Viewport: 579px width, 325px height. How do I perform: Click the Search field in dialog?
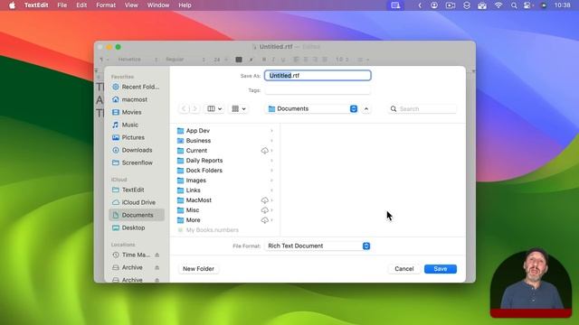click(422, 108)
